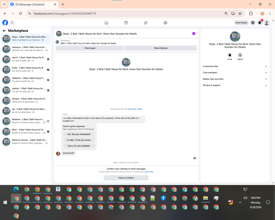Open the Facebook menu grid icon
Viewport: 275px width, 220px height.
[252, 23]
